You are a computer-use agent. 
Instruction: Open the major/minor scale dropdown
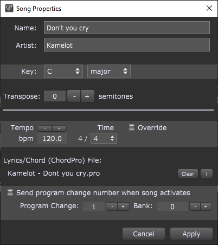click(109, 71)
